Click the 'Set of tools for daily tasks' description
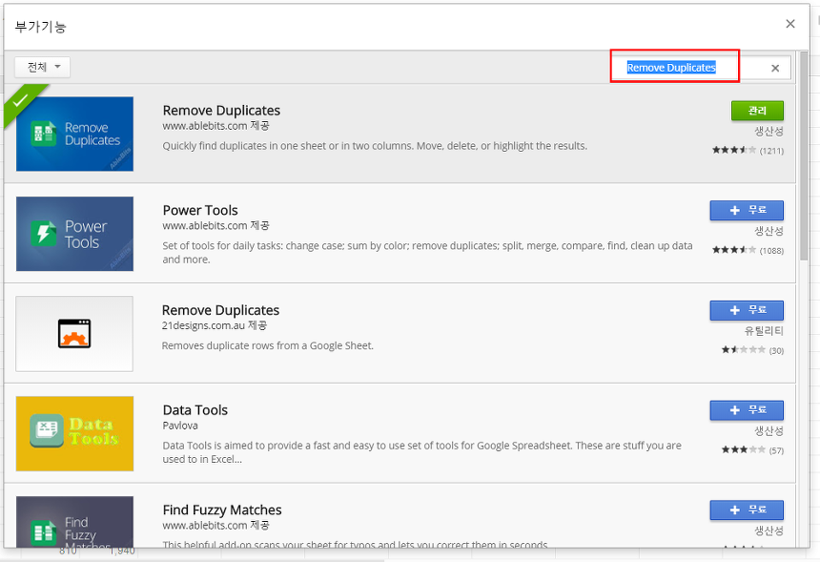This screenshot has width=820, height=562. point(428,252)
